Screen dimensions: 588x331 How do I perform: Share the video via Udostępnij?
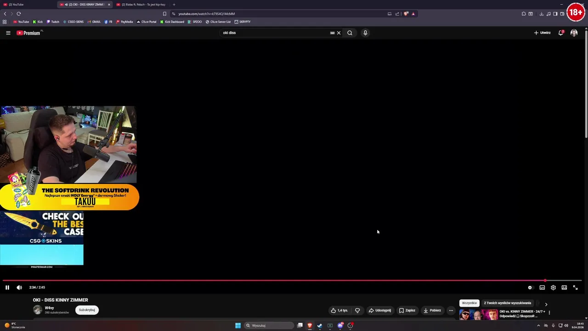tap(380, 310)
